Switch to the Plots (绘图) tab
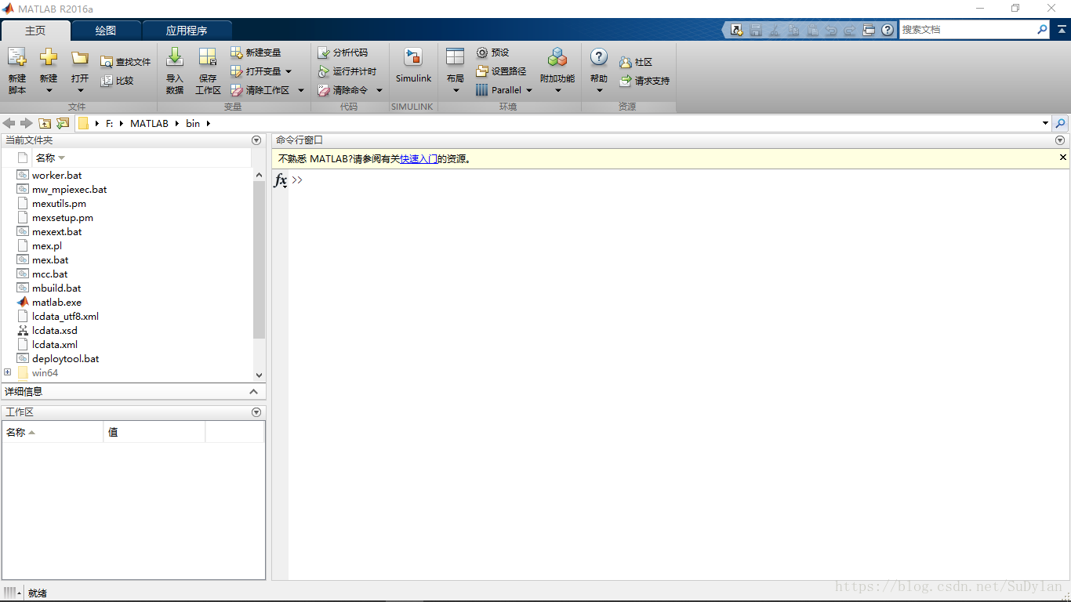This screenshot has height=602, width=1071. pos(106,31)
